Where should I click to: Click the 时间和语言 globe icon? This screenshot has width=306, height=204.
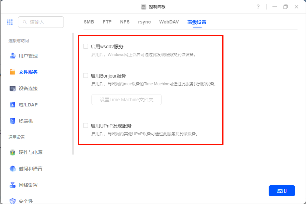pos(13,169)
